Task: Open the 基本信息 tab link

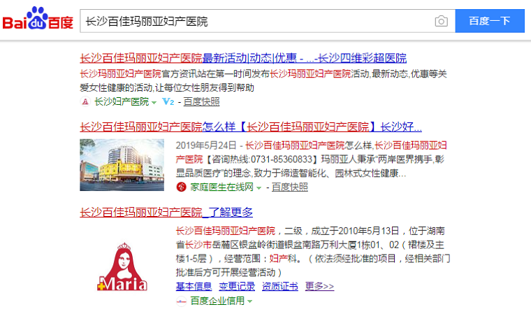Action: [x=194, y=287]
